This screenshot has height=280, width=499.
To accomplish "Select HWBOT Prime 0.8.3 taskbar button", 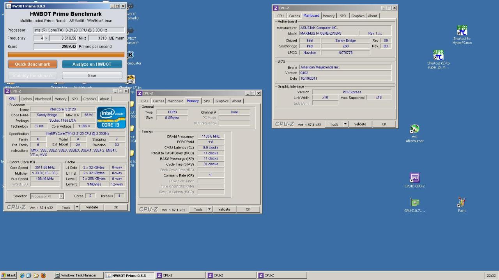I will coord(129,275).
